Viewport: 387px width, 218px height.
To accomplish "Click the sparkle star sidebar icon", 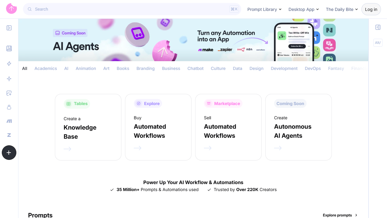I will coord(9,79).
